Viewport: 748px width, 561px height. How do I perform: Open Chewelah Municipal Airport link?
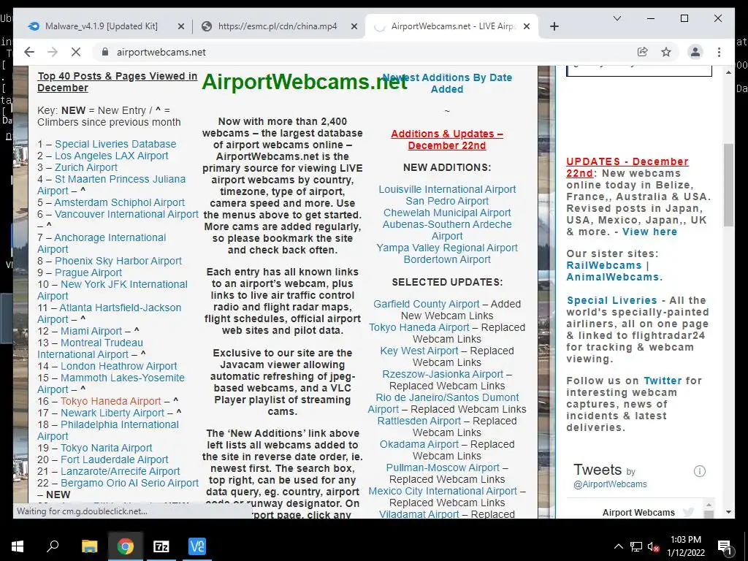click(x=447, y=213)
